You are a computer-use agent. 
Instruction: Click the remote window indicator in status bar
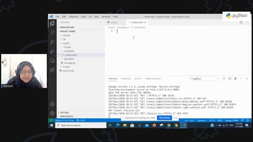[51, 120]
